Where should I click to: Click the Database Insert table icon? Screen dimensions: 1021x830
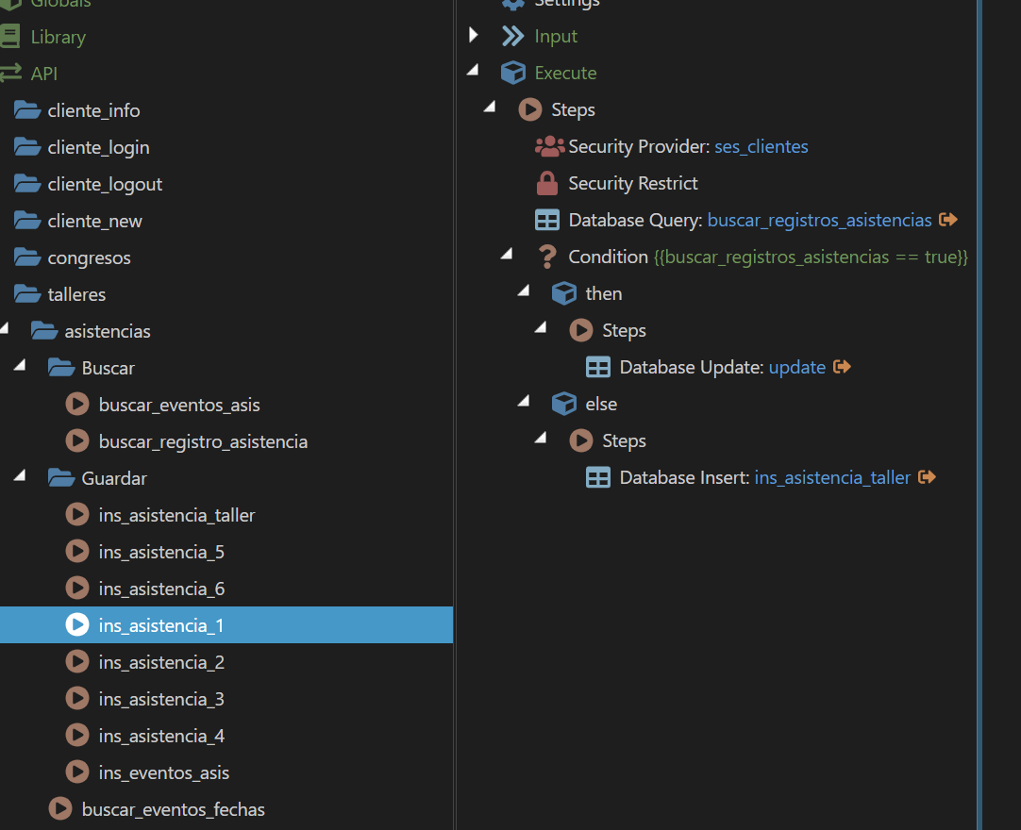coord(598,478)
